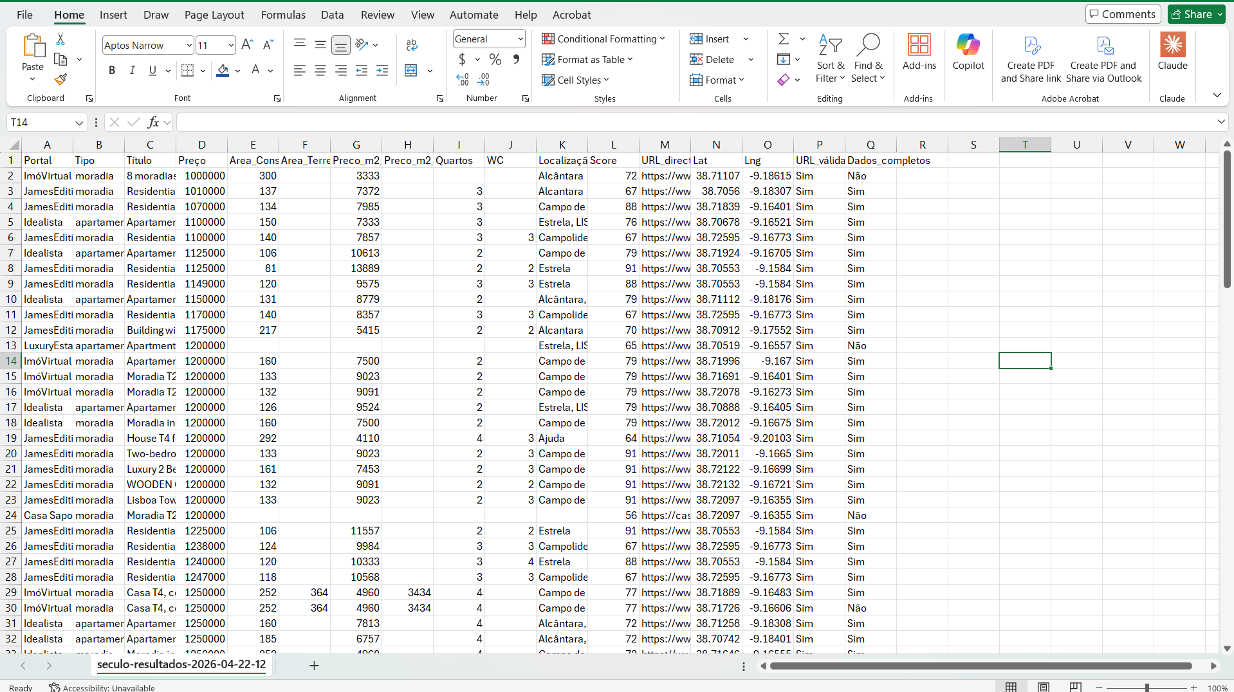
Task: Click the Cut scissors icon
Action: coord(60,39)
